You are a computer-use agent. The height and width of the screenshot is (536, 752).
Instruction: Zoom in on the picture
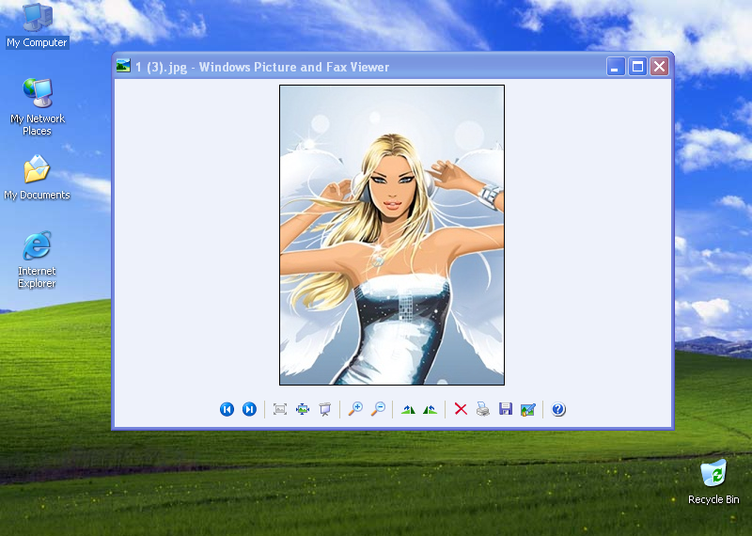[x=355, y=409]
